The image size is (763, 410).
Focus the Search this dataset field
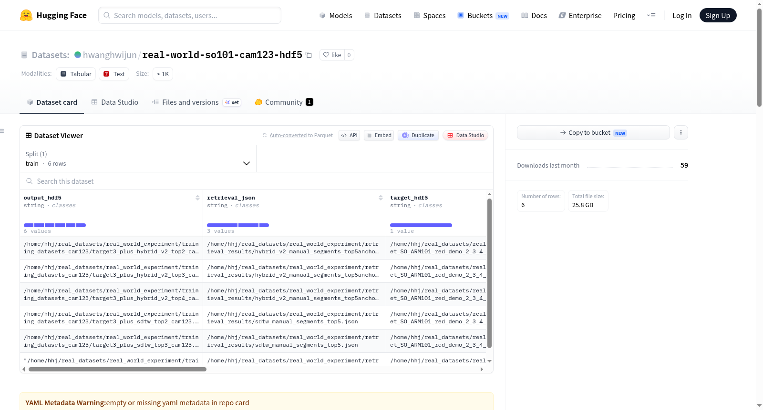click(x=257, y=181)
